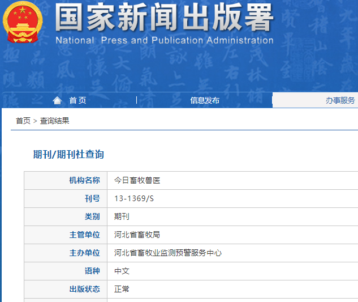Click the sponsor 河北省畜牧业监测预警服务中心
The width and height of the screenshot is (358, 302).
click(x=168, y=253)
